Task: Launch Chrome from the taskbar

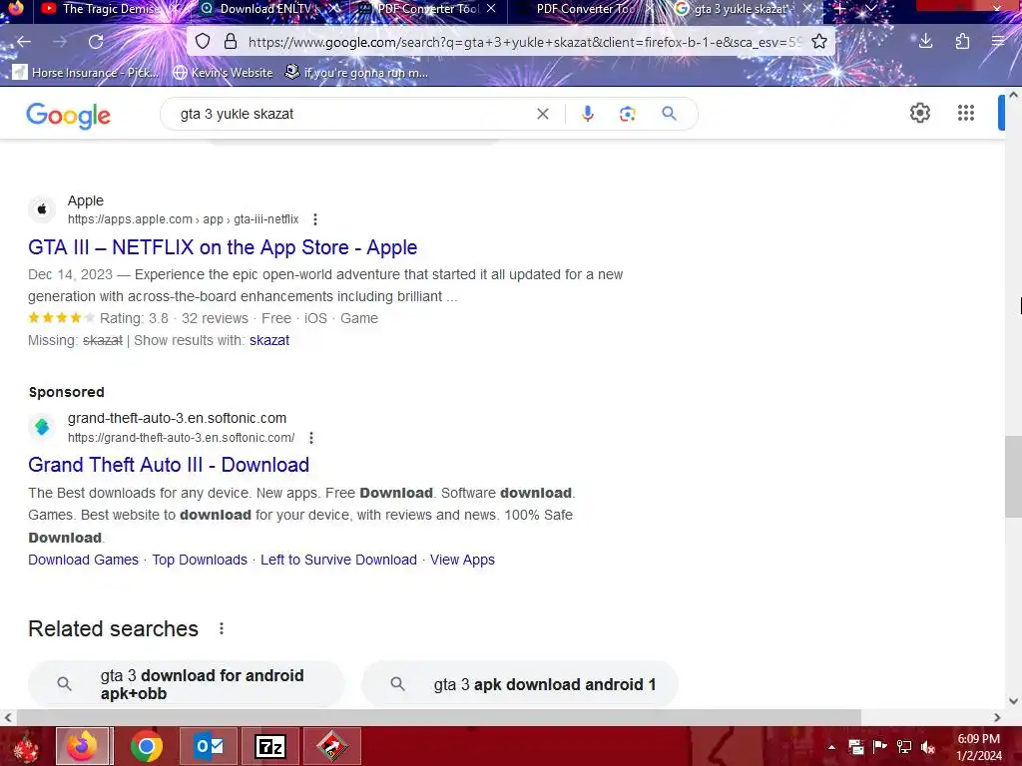Action: (x=146, y=746)
